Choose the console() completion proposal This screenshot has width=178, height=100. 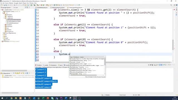point(87,62)
